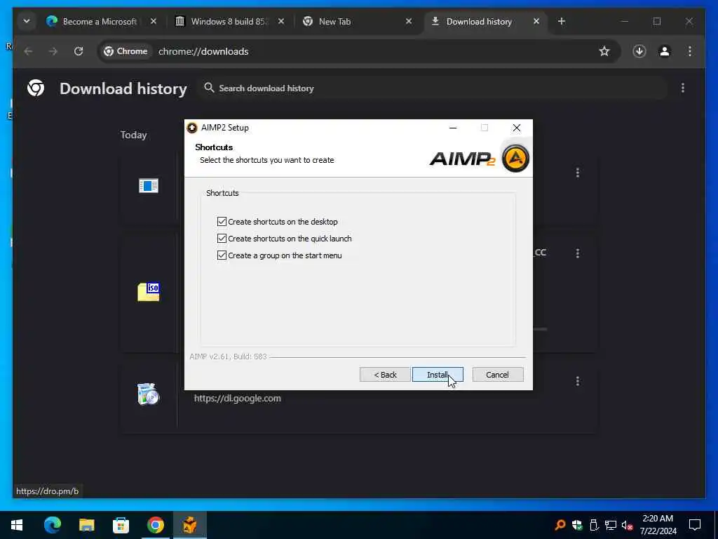Open the Windows Start menu
The image size is (718, 539).
17,525
